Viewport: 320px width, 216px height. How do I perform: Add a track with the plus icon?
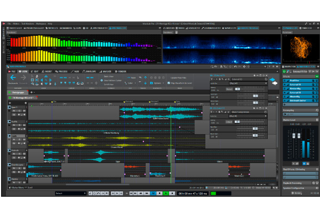pyautogui.click(x=10, y=103)
